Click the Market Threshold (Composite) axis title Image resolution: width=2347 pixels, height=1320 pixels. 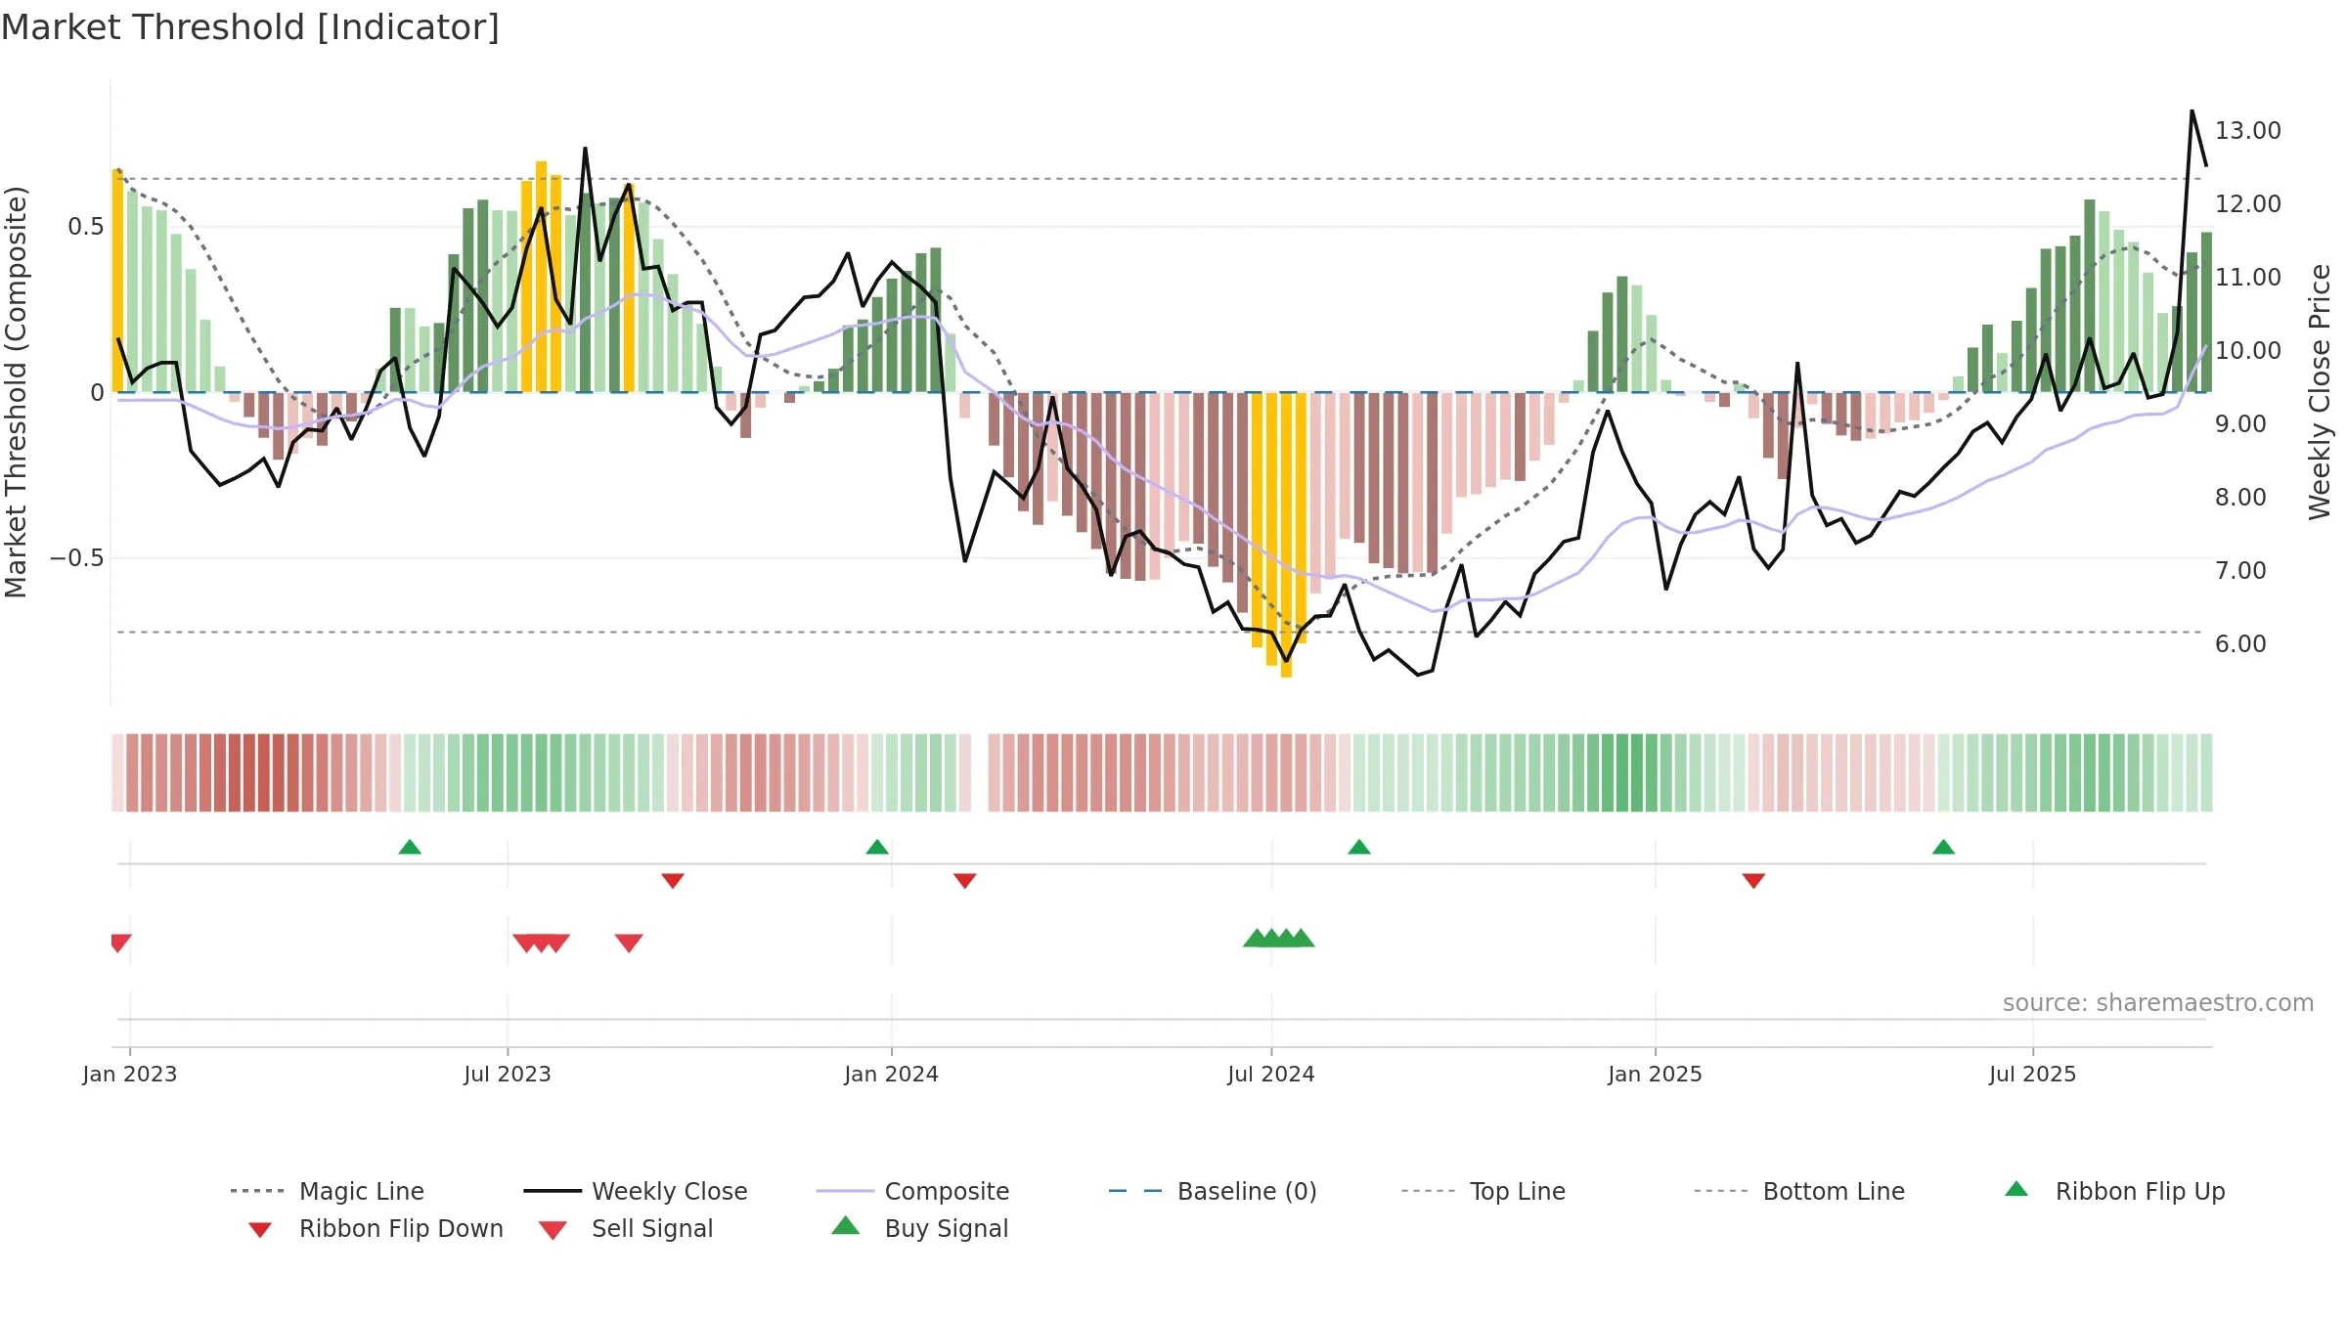coord(16,391)
